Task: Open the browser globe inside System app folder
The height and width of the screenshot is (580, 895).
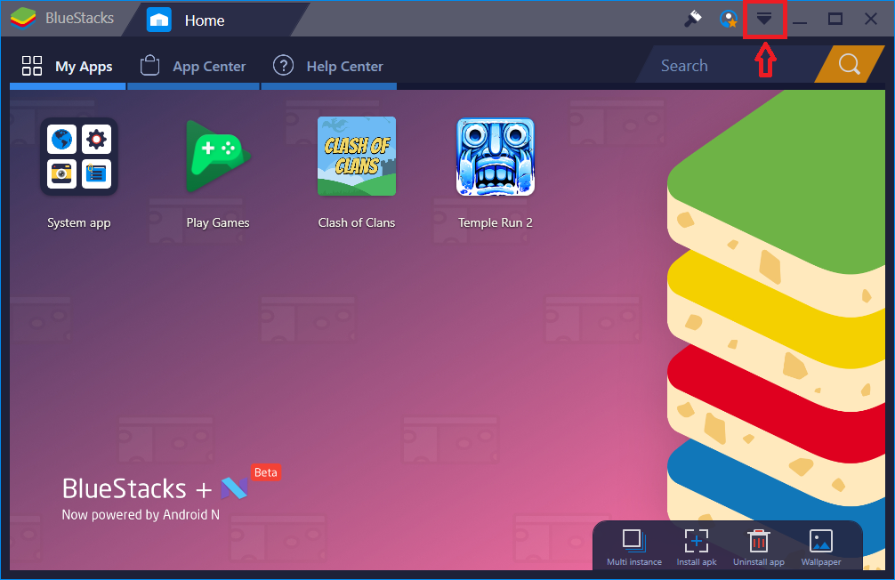Action: [x=60, y=139]
